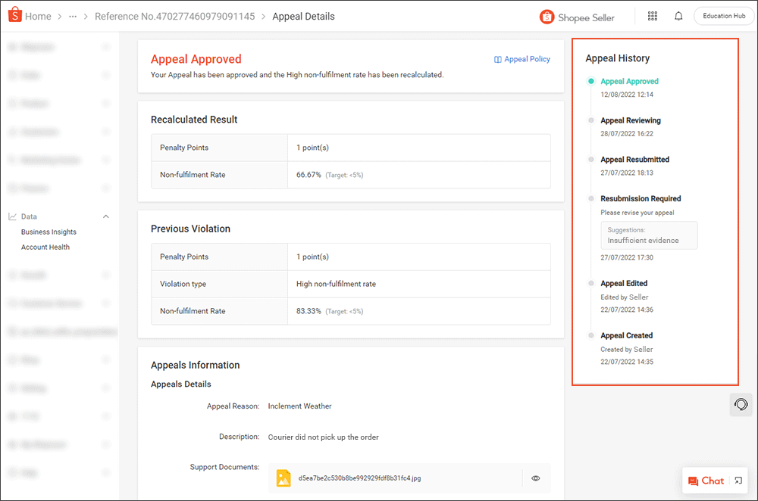Open the Education Hub
This screenshot has width=758, height=501.
point(723,15)
